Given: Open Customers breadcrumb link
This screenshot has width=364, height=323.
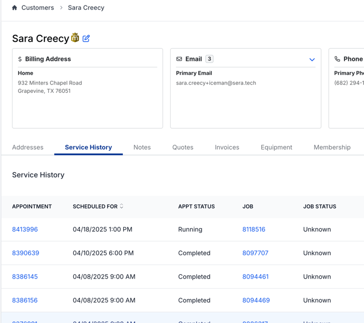Looking at the screenshot, I should 37,8.
